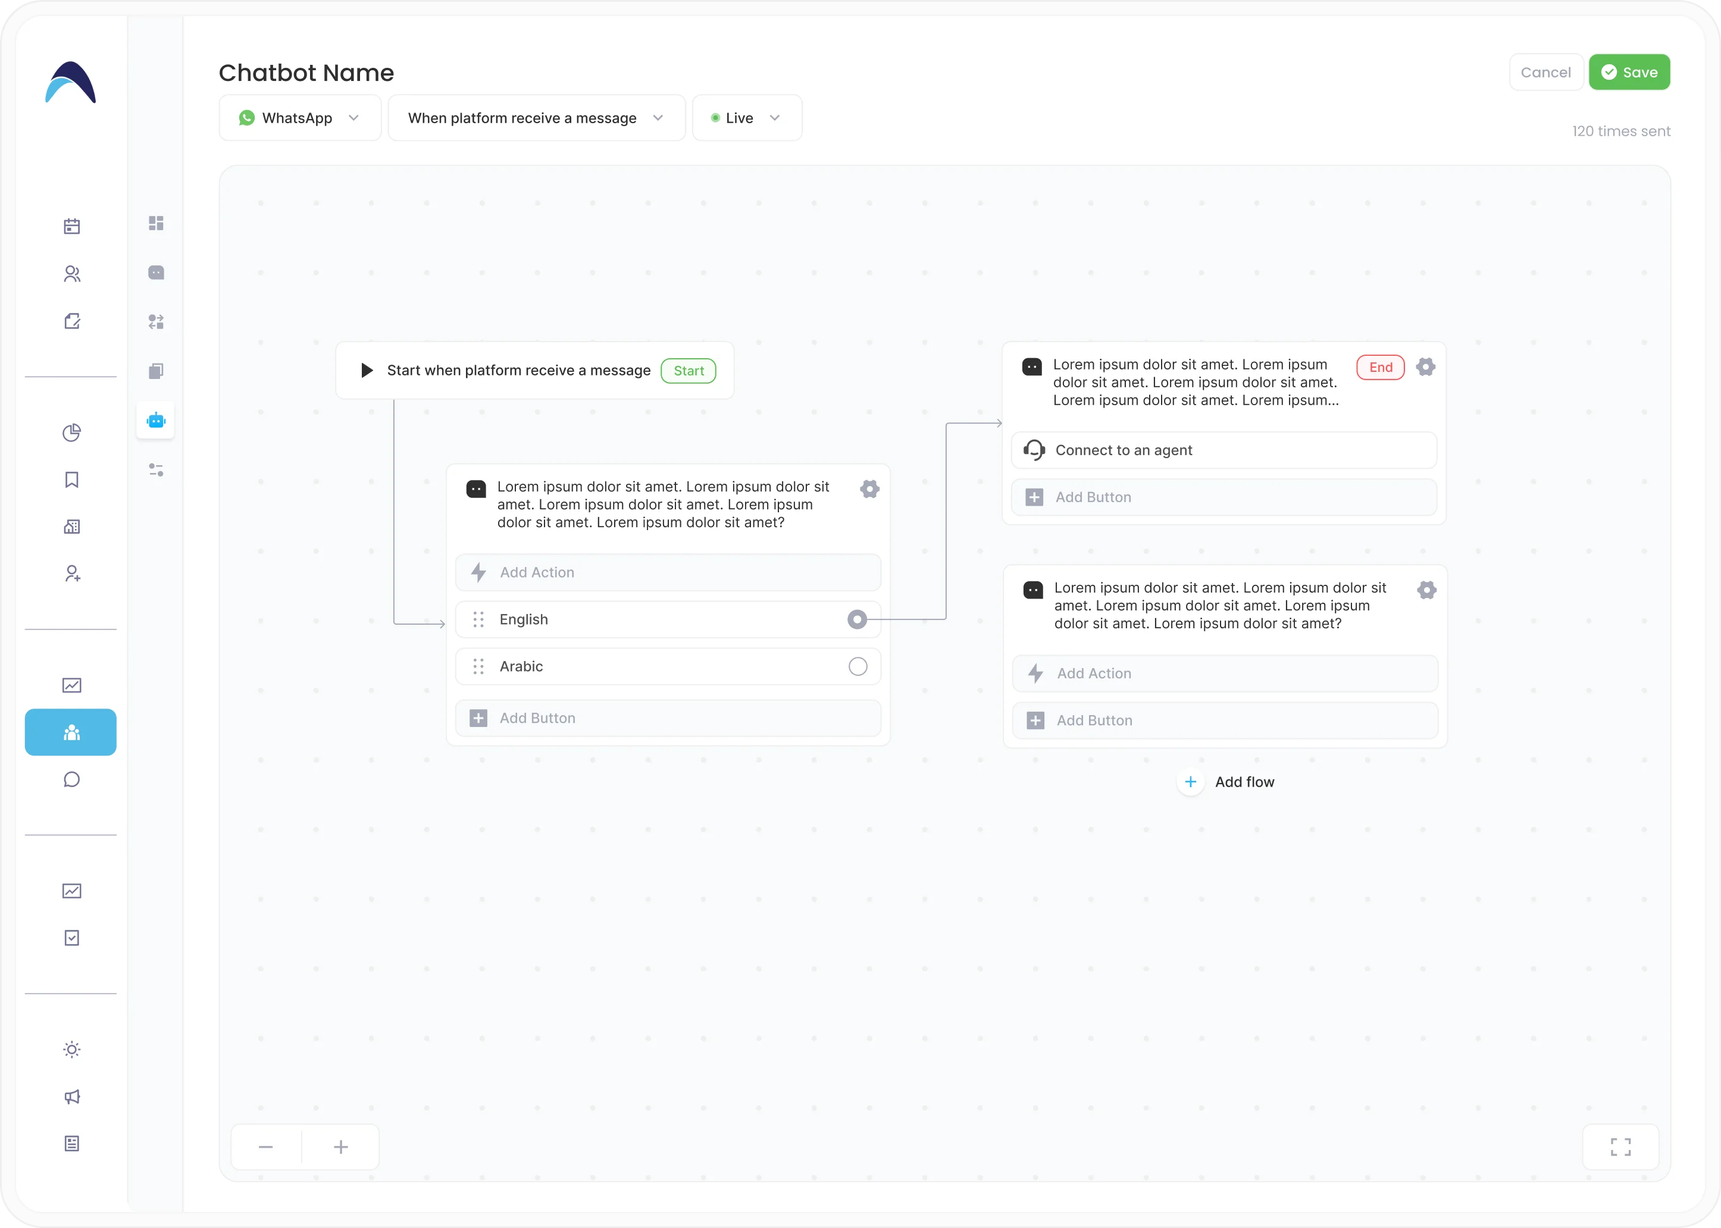
Task: Click the Chatbot Name title
Action: pos(306,73)
